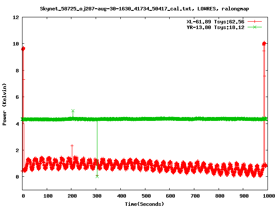Click the y-axis tick label 10
Screen dimensions: 277x208
click(16, 44)
